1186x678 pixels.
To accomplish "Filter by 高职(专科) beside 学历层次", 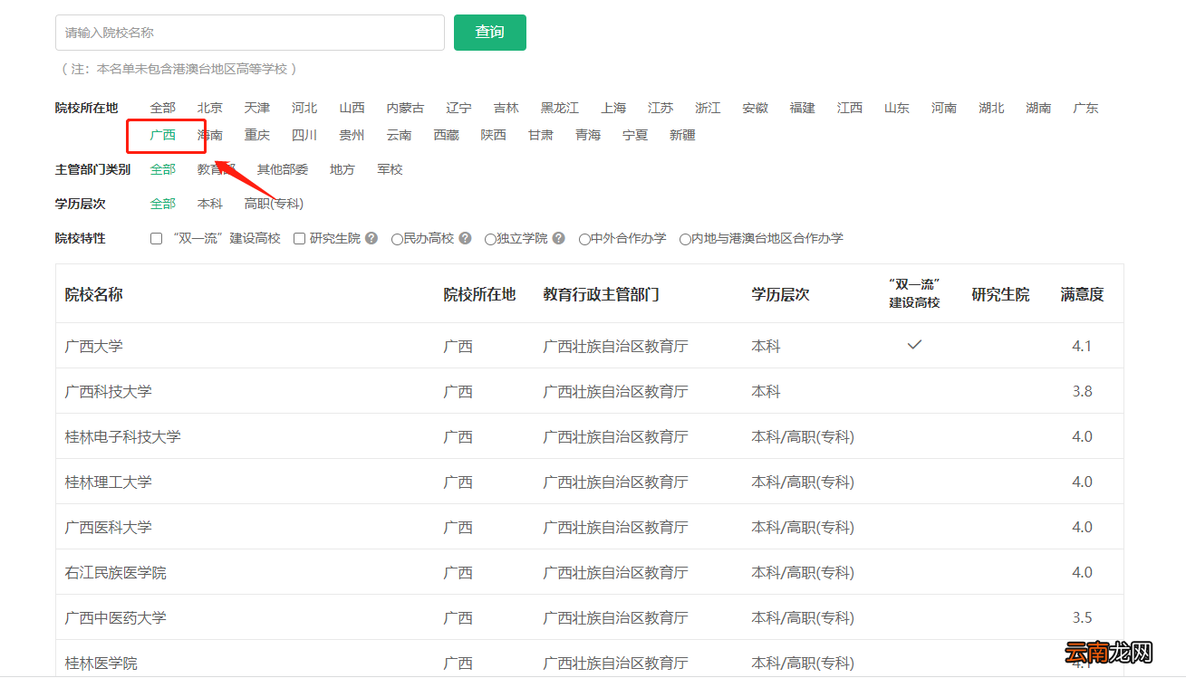I will pos(274,204).
